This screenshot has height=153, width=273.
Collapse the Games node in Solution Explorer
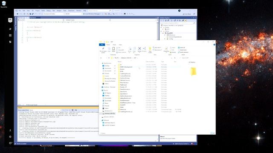pos(161,31)
